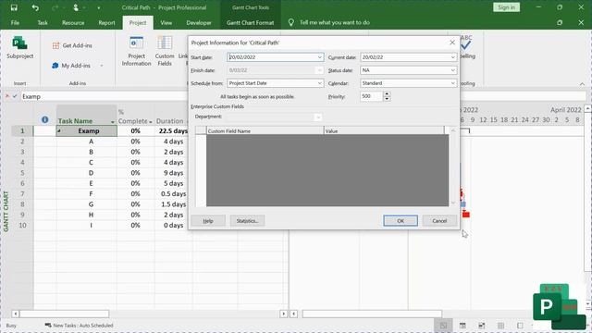The image size is (592, 333).
Task: Switch to the Report tab
Action: pos(106,22)
